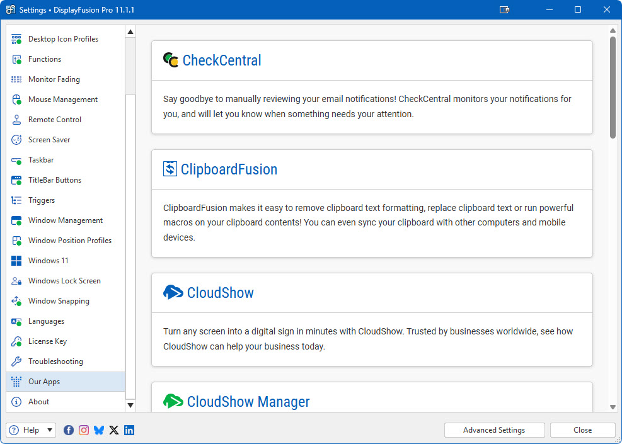Open the CloudShow Manager heading link

click(x=248, y=402)
